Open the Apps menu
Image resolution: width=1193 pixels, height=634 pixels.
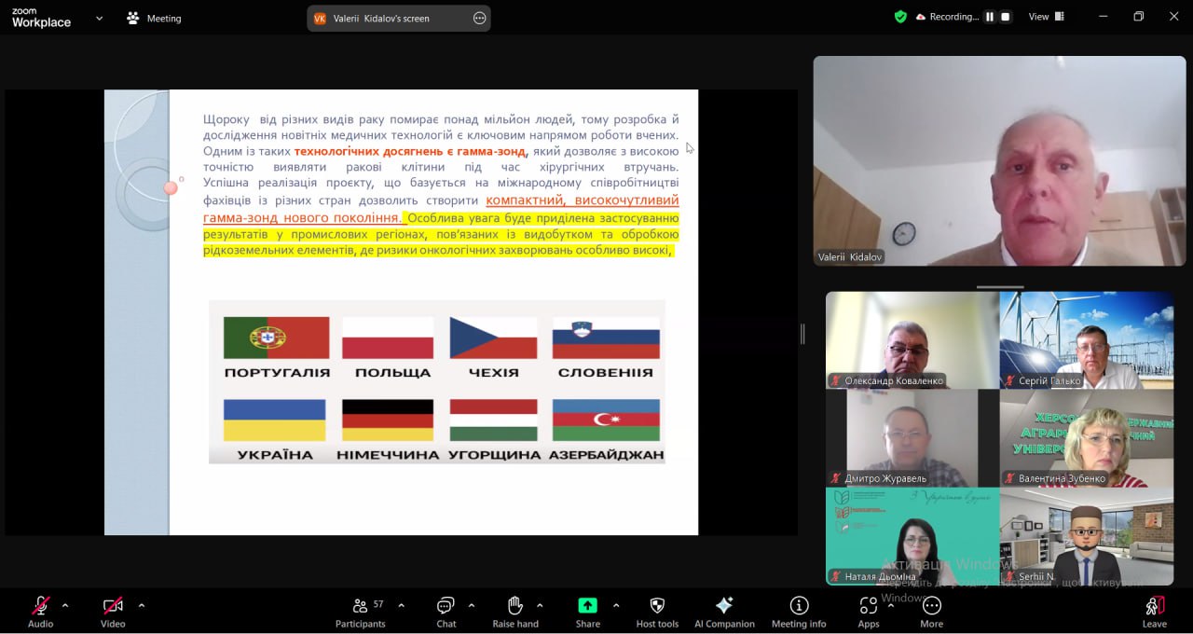click(x=869, y=612)
